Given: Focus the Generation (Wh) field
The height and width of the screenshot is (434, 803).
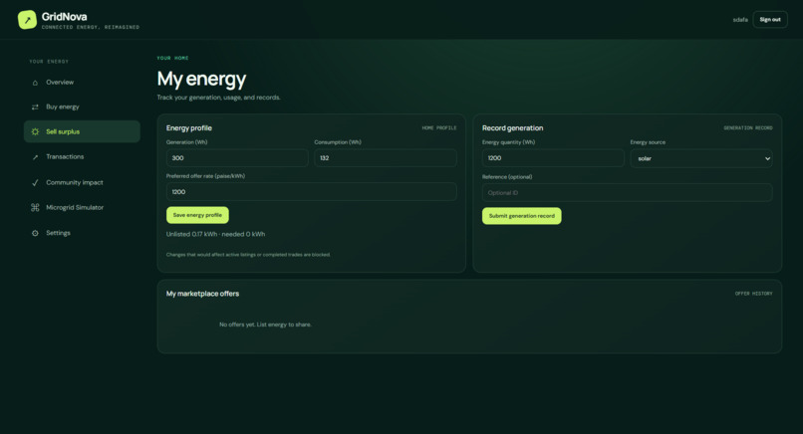Looking at the screenshot, I should click(x=237, y=158).
